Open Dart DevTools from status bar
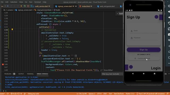 [119, 94]
